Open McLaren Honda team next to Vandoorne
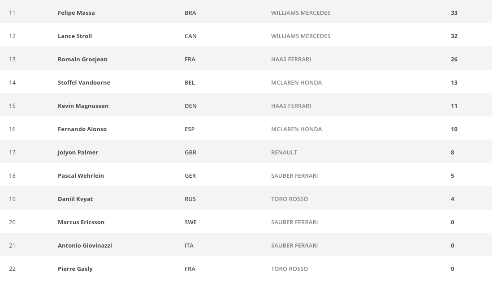 click(x=296, y=82)
